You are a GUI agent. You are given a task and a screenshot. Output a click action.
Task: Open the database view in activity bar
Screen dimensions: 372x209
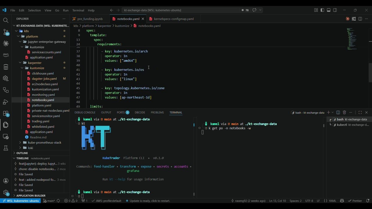click(6, 67)
